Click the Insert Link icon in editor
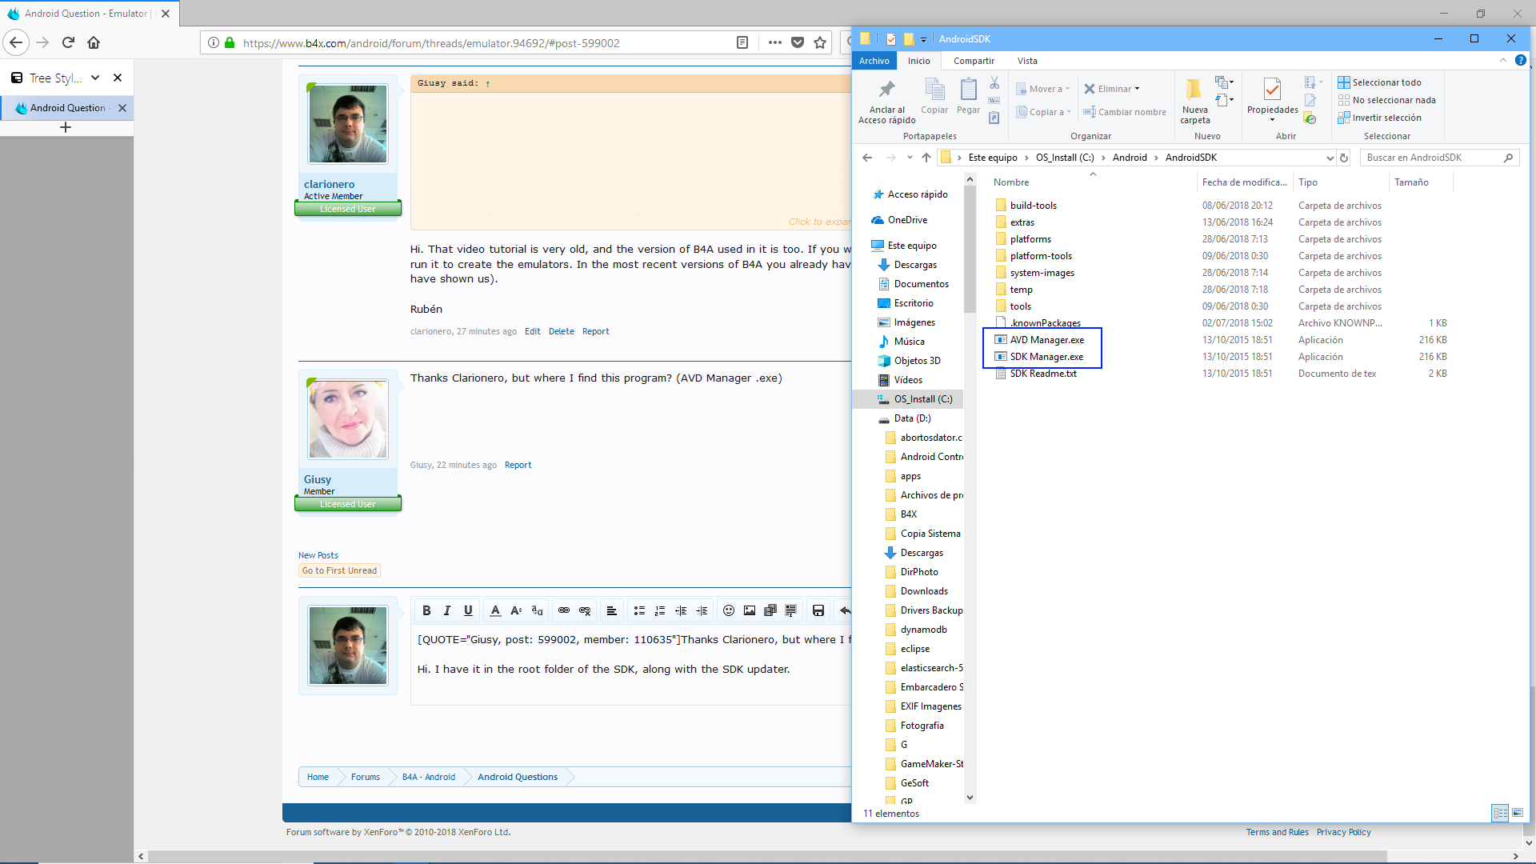The height and width of the screenshot is (864, 1536). (x=564, y=610)
